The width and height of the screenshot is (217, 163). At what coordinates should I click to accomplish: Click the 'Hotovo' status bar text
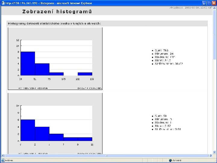9,161
